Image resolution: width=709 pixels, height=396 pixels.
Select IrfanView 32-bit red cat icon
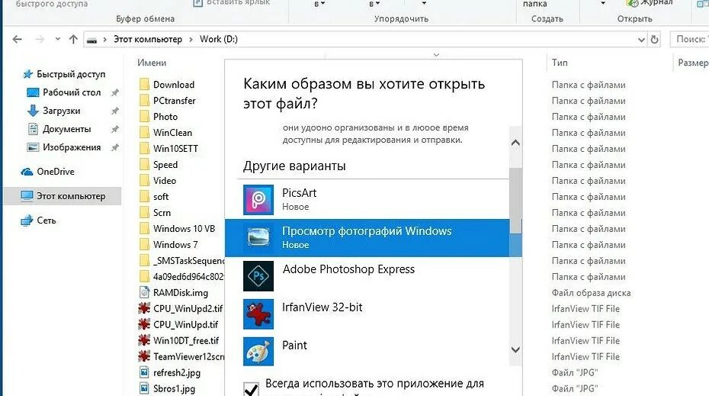point(258,314)
